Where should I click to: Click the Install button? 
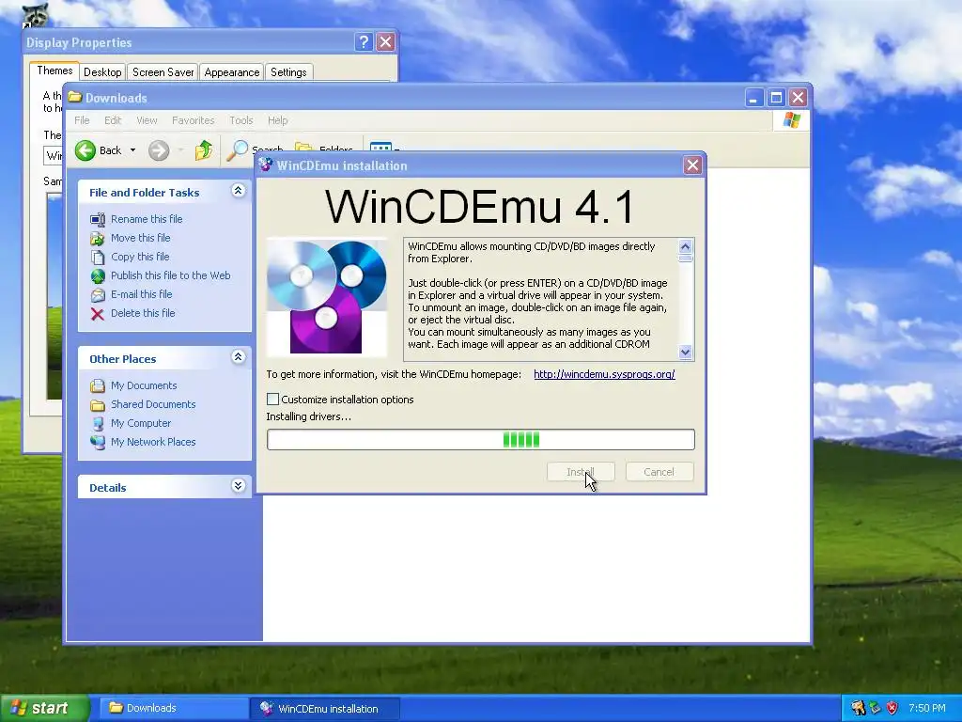pyautogui.click(x=581, y=472)
